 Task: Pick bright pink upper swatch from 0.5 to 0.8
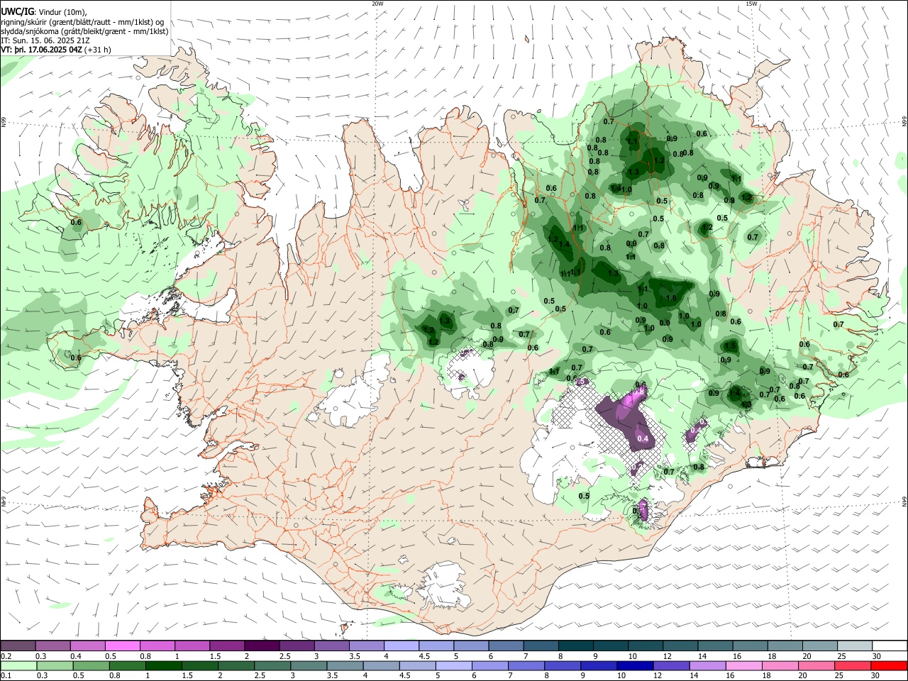[x=122, y=646]
